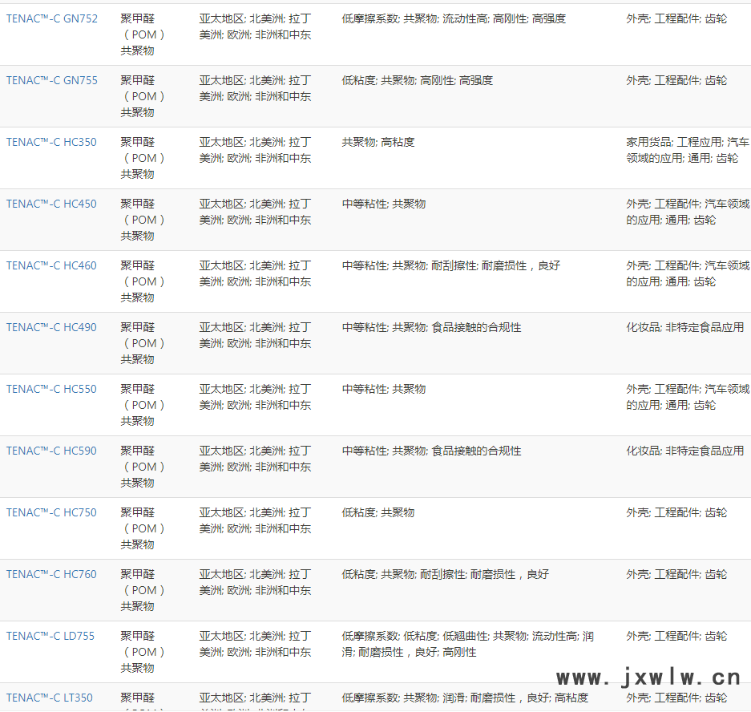This screenshot has height=712, width=751.
Task: Open the TENAC™-C HC750 link
Action: [x=51, y=512]
